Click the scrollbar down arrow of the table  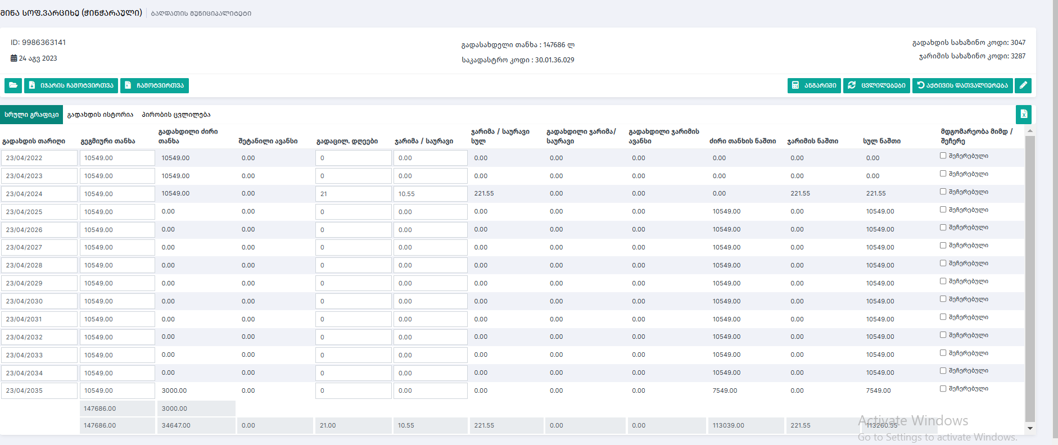coord(1030,428)
